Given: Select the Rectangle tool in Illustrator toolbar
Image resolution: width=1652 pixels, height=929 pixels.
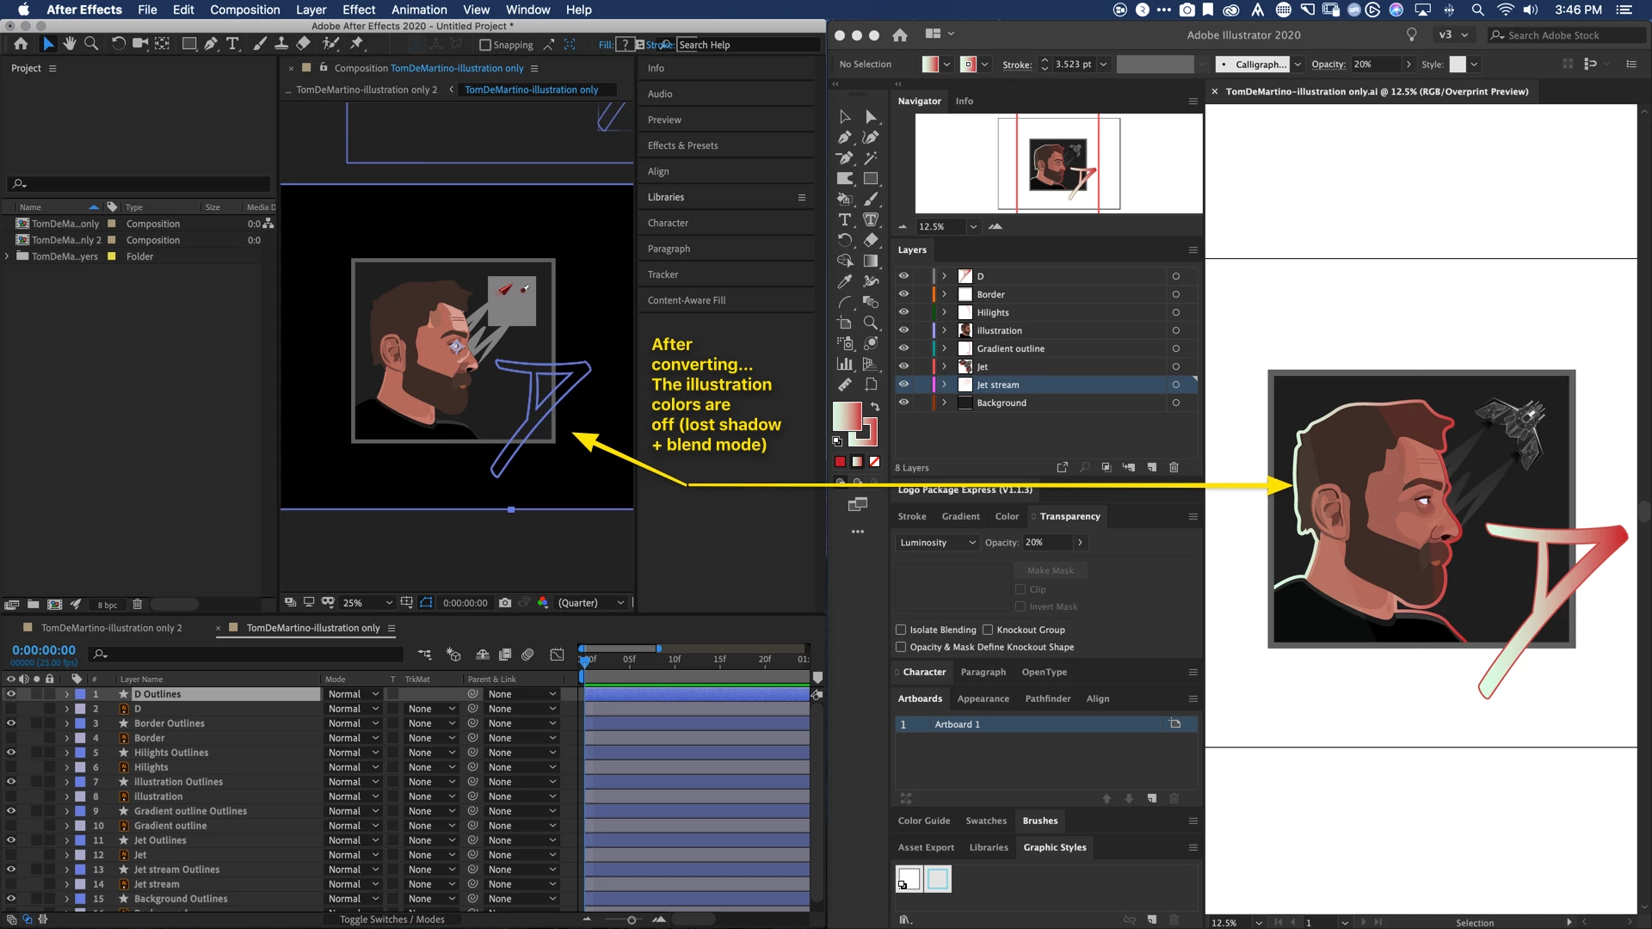Looking at the screenshot, I should coord(871,179).
